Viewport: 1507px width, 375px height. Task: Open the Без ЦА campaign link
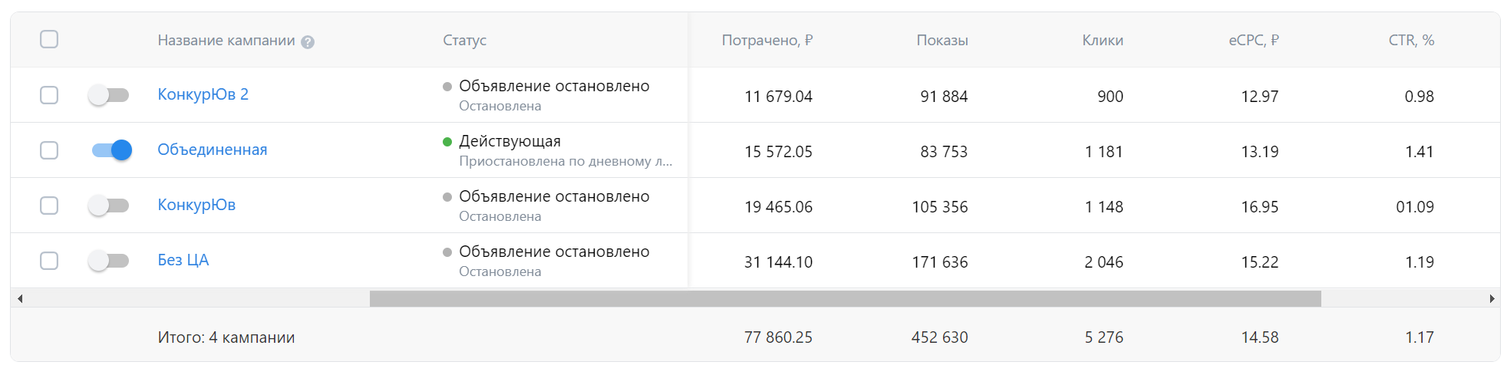[183, 260]
